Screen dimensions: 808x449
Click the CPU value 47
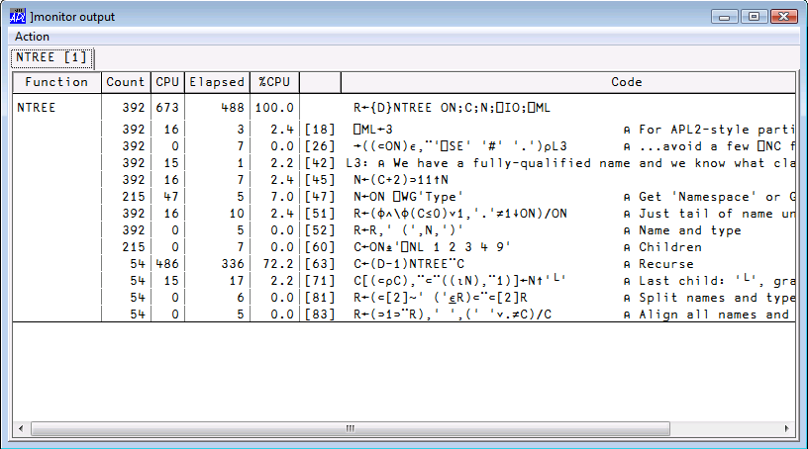[171, 197]
